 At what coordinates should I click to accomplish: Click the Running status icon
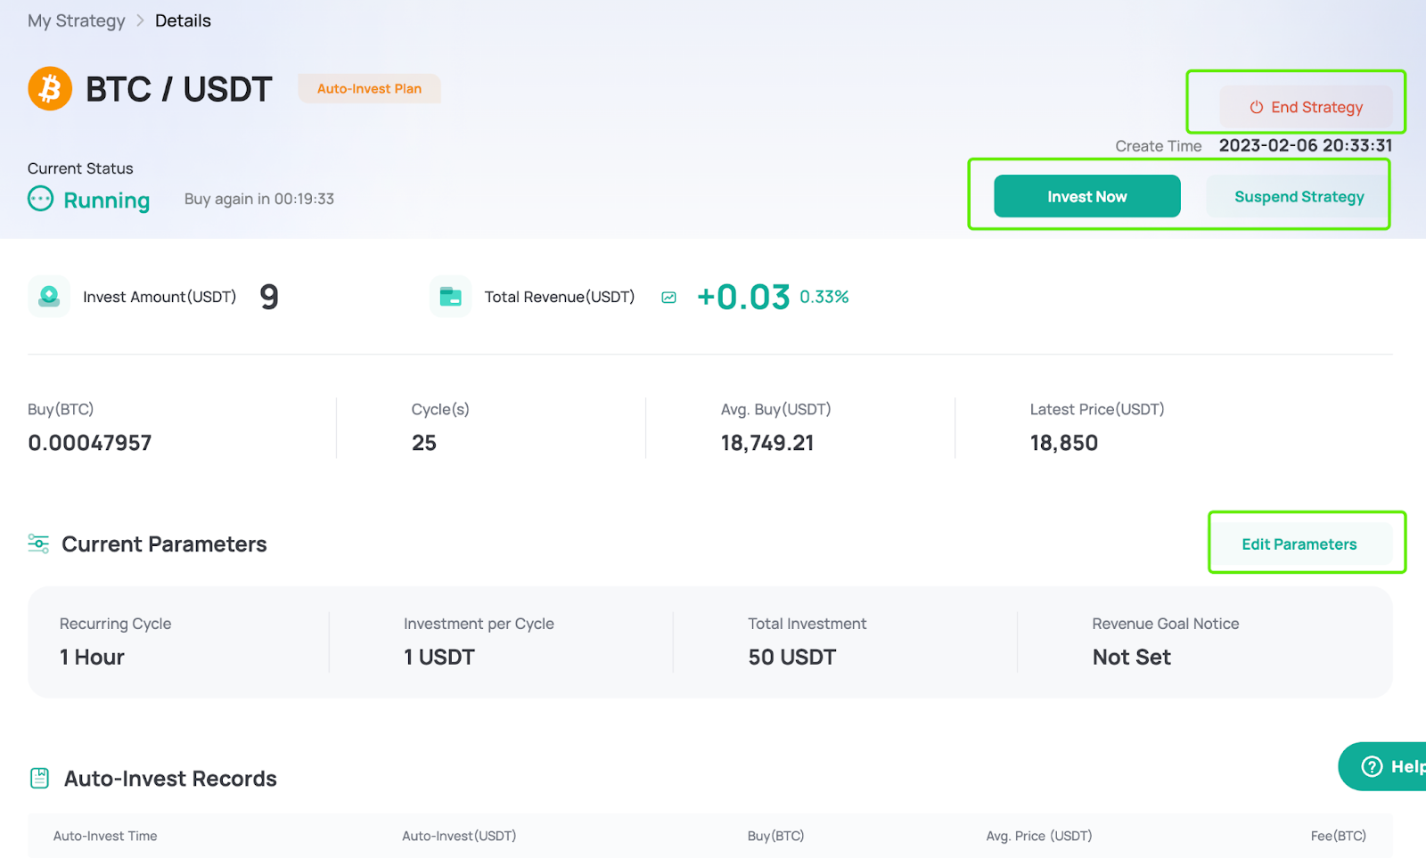[40, 199]
